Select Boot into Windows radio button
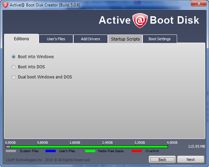 (14, 57)
